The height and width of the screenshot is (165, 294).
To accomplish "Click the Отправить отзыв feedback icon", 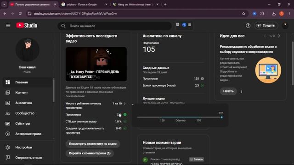I will coord(8,158).
